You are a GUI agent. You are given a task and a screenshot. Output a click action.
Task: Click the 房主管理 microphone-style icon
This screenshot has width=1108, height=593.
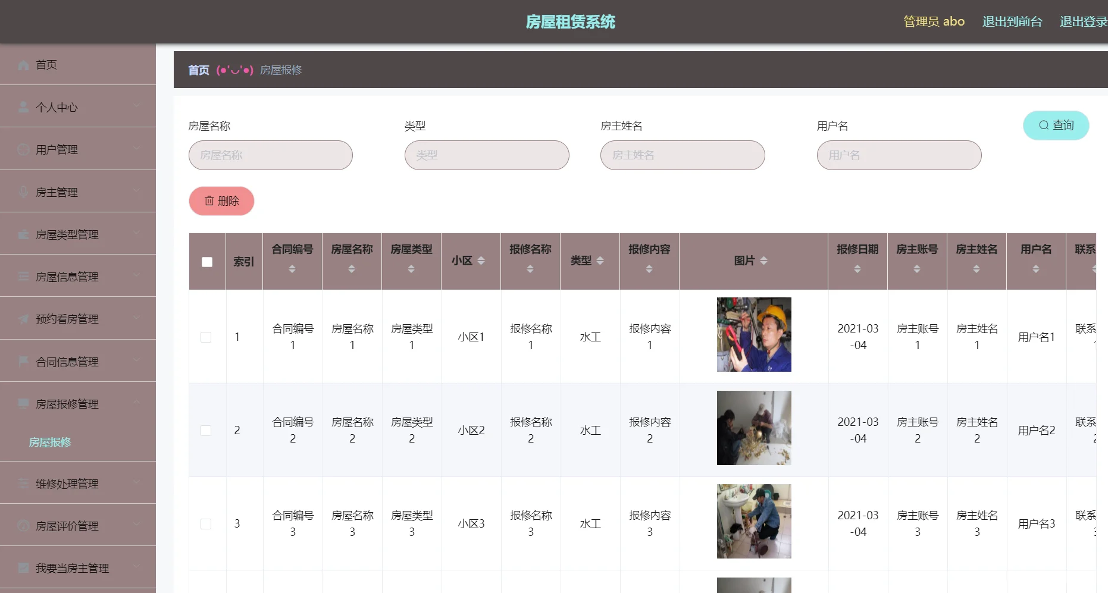pos(23,192)
